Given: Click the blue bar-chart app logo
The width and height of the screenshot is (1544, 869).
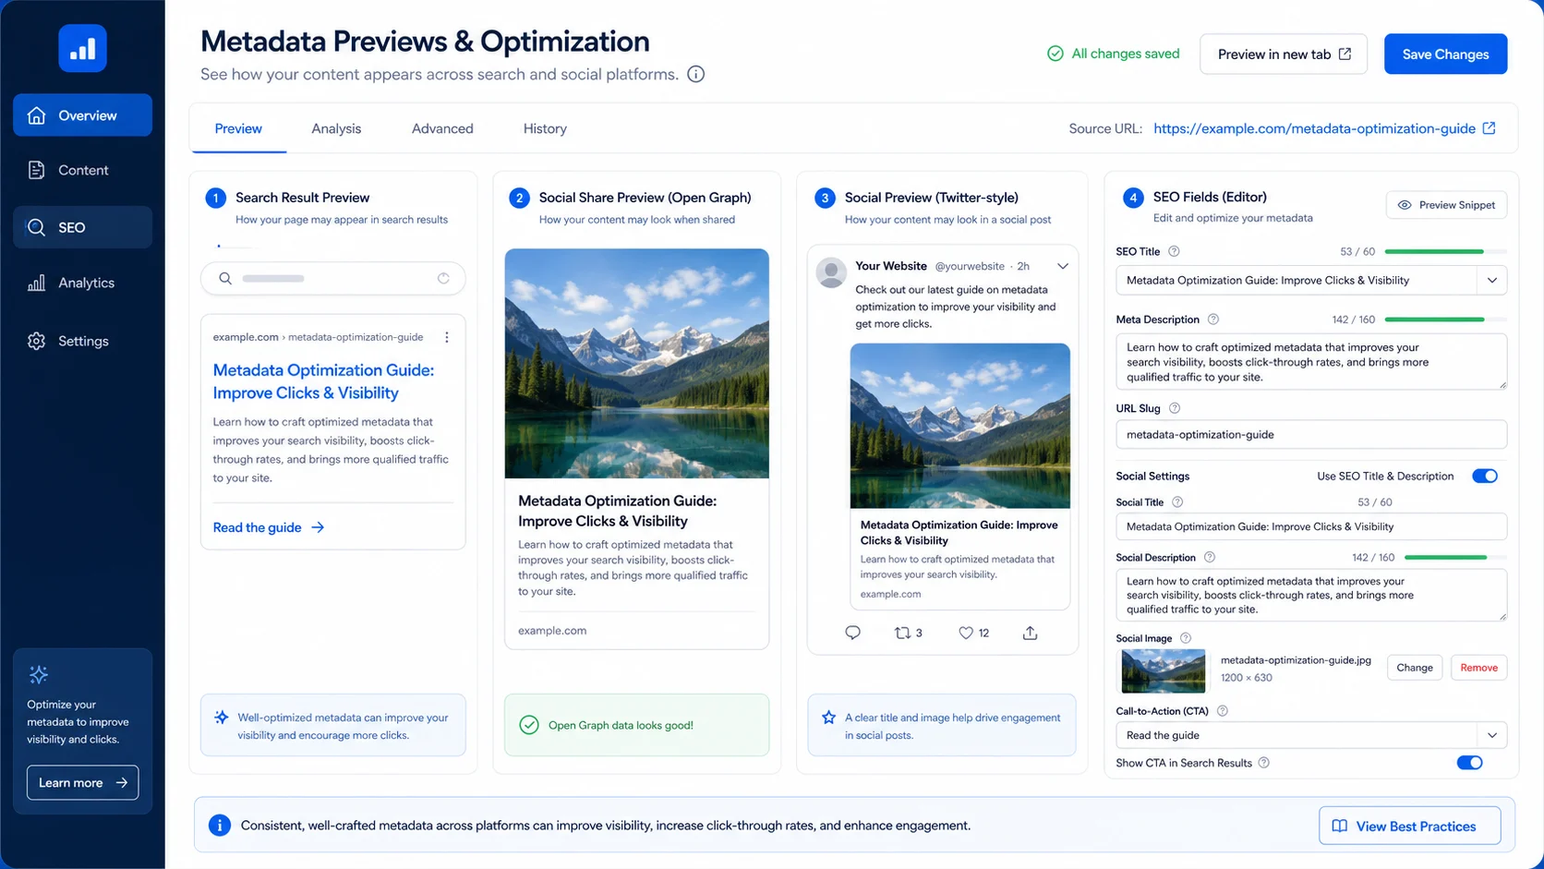Looking at the screenshot, I should 82,48.
